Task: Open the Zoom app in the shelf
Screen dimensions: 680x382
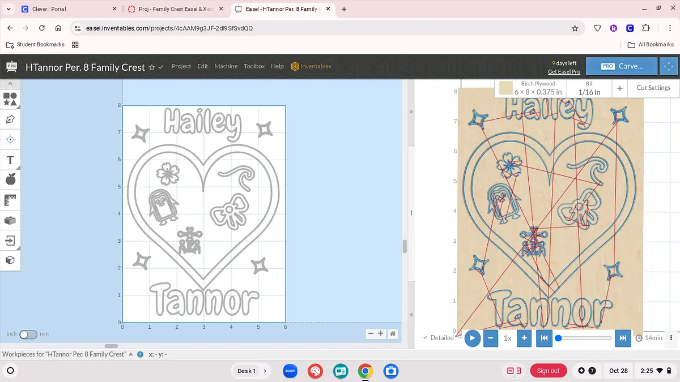Action: pos(290,371)
